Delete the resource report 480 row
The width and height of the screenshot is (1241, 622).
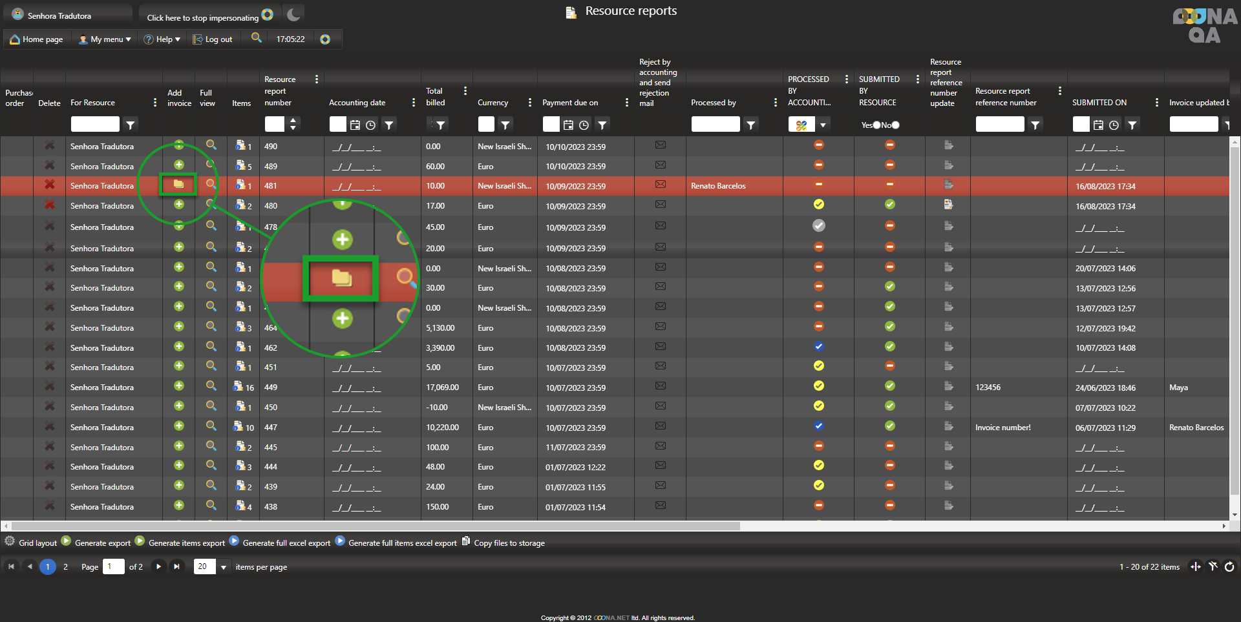coord(49,205)
